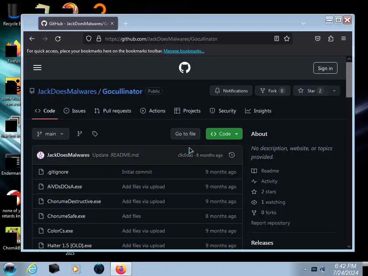Click Add files commit message for ChorumeSafe.exe
This screenshot has width=368, height=276.
(x=132, y=216)
